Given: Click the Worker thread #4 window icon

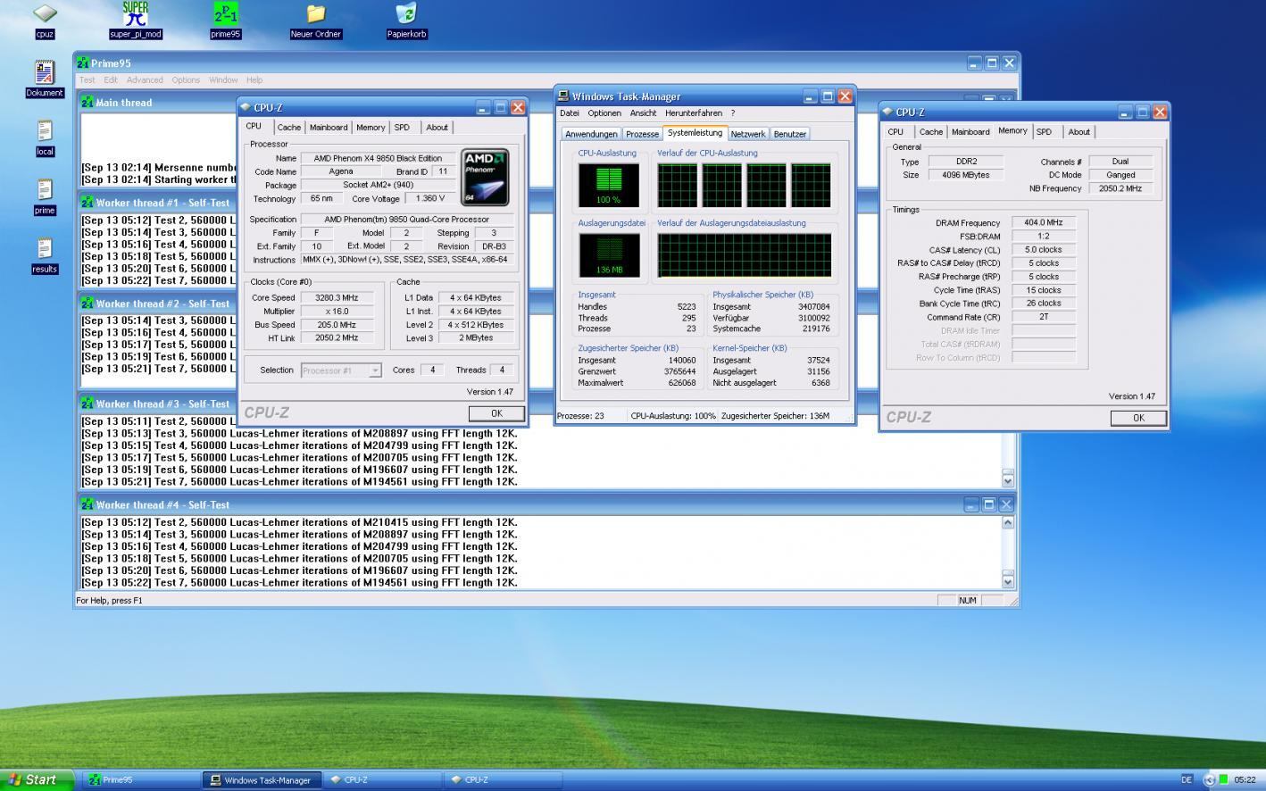Looking at the screenshot, I should [87, 505].
